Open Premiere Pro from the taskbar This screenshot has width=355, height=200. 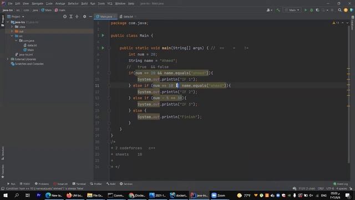pyautogui.click(x=38, y=195)
